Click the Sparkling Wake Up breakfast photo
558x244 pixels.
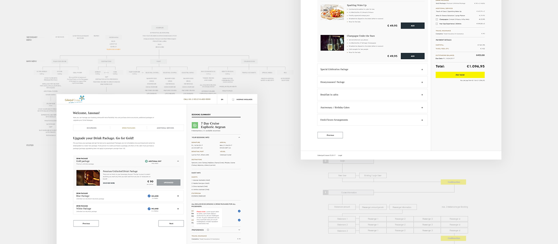point(332,12)
